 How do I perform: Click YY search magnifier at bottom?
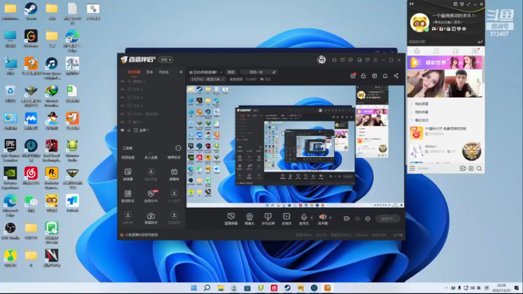coord(479,169)
